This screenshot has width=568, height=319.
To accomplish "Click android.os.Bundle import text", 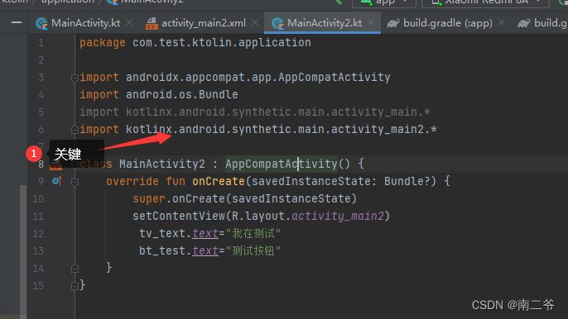I will coord(182,94).
